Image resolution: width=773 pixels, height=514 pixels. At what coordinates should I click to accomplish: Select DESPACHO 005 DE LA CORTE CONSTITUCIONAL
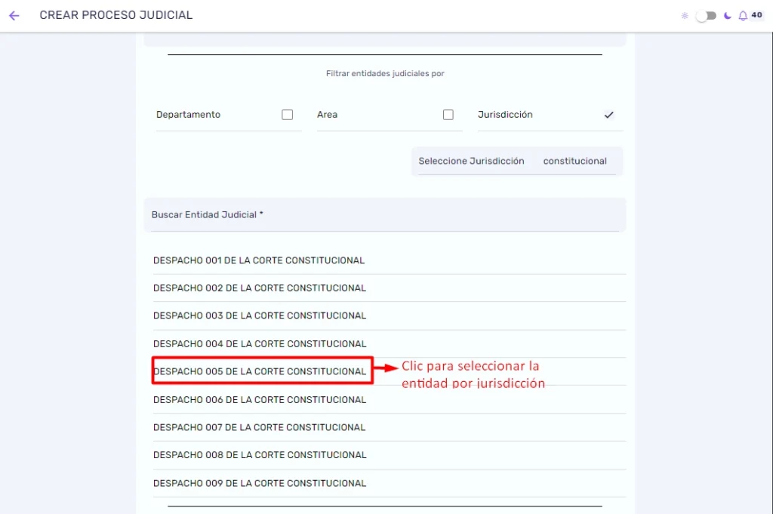point(390,371)
